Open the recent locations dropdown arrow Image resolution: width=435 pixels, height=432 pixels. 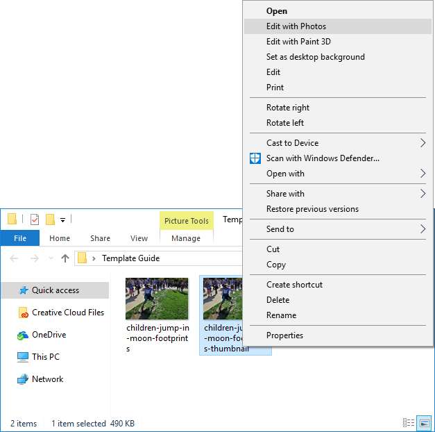(51, 258)
